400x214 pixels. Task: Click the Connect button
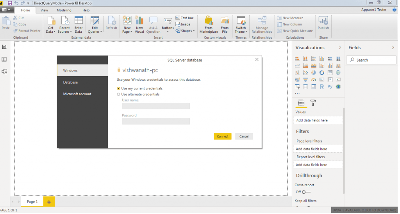pos(223,137)
